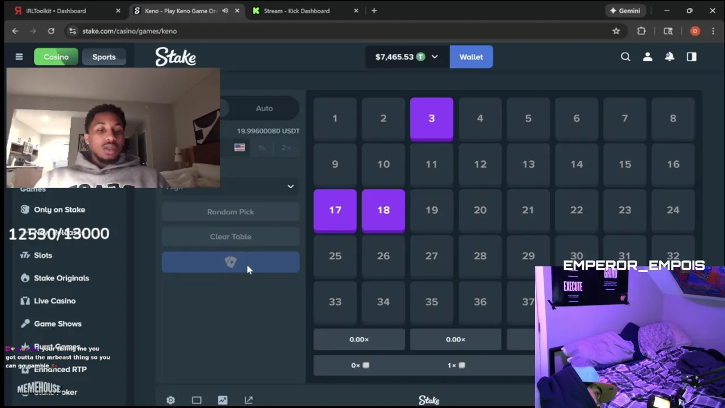Click the Enhanced RTP sidebar icon
Screen dimensions: 725x408
25,369
